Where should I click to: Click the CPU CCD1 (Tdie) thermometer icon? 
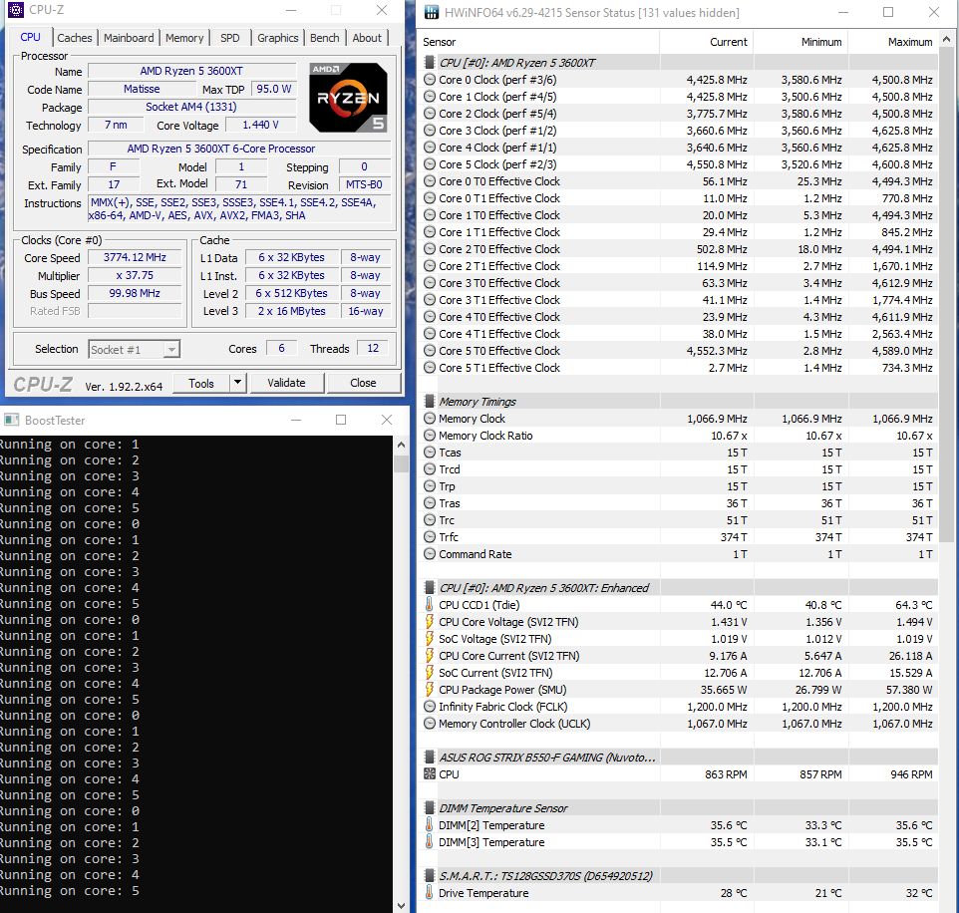430,605
